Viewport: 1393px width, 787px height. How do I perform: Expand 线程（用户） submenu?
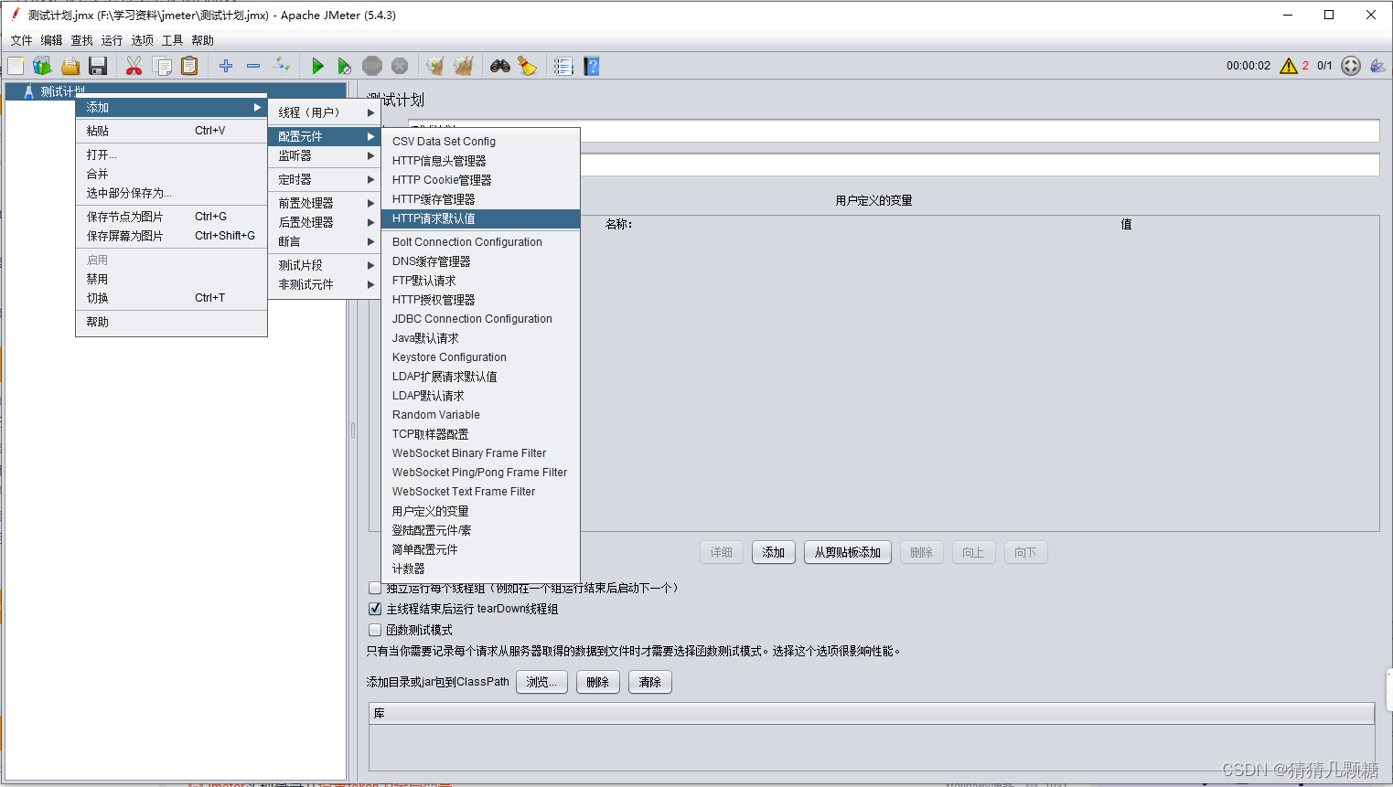(x=326, y=112)
